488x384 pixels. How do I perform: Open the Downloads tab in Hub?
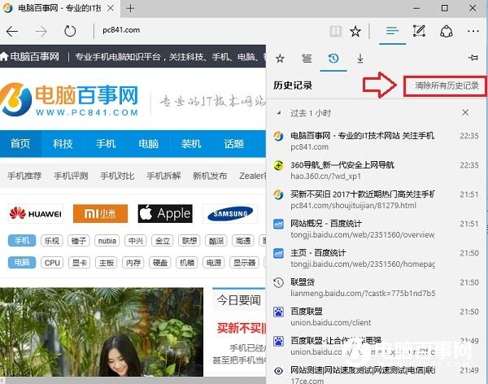(360, 59)
